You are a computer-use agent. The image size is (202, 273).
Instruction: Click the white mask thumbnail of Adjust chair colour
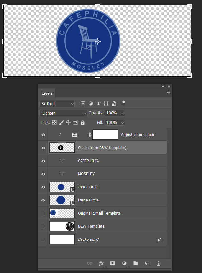(105, 135)
